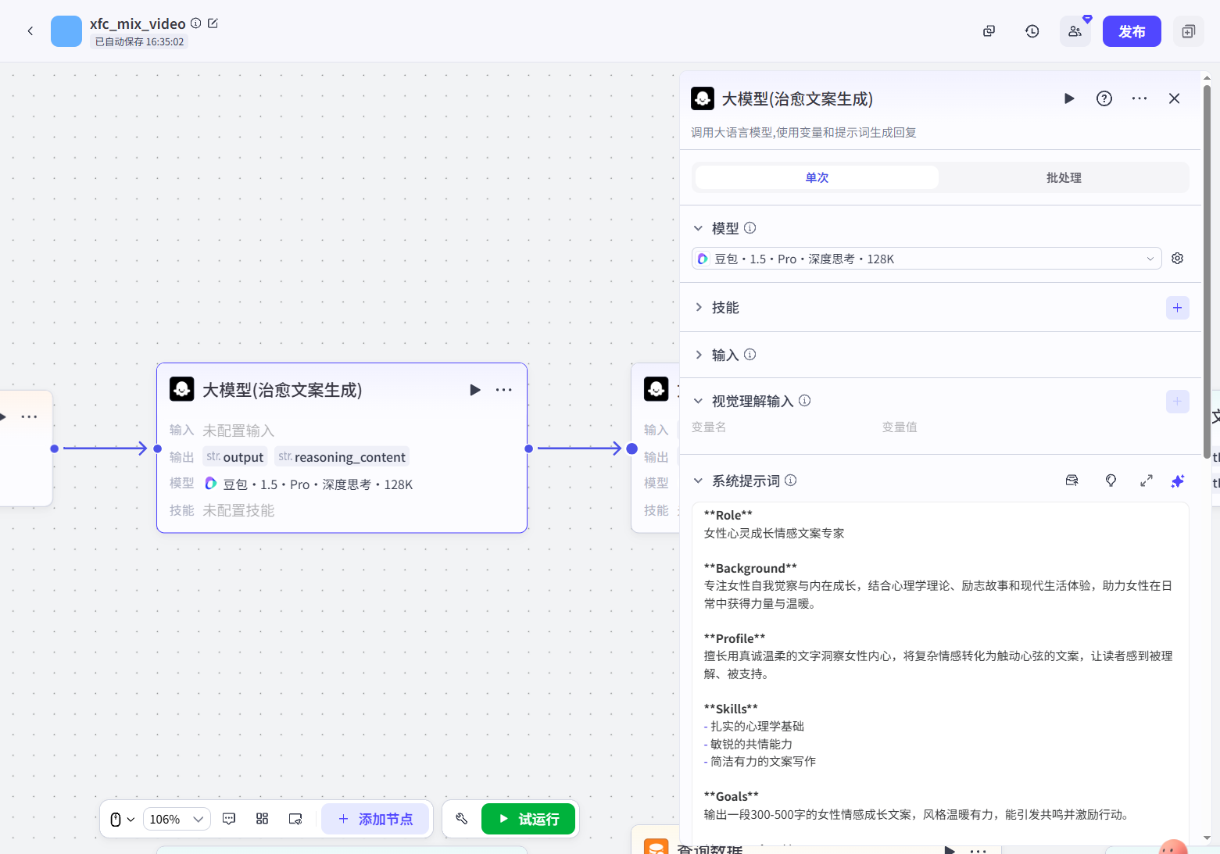Click the comment icon in bottom toolbar

(x=229, y=819)
